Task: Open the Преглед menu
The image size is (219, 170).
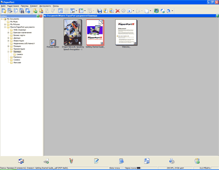Action: [x=25, y=6]
